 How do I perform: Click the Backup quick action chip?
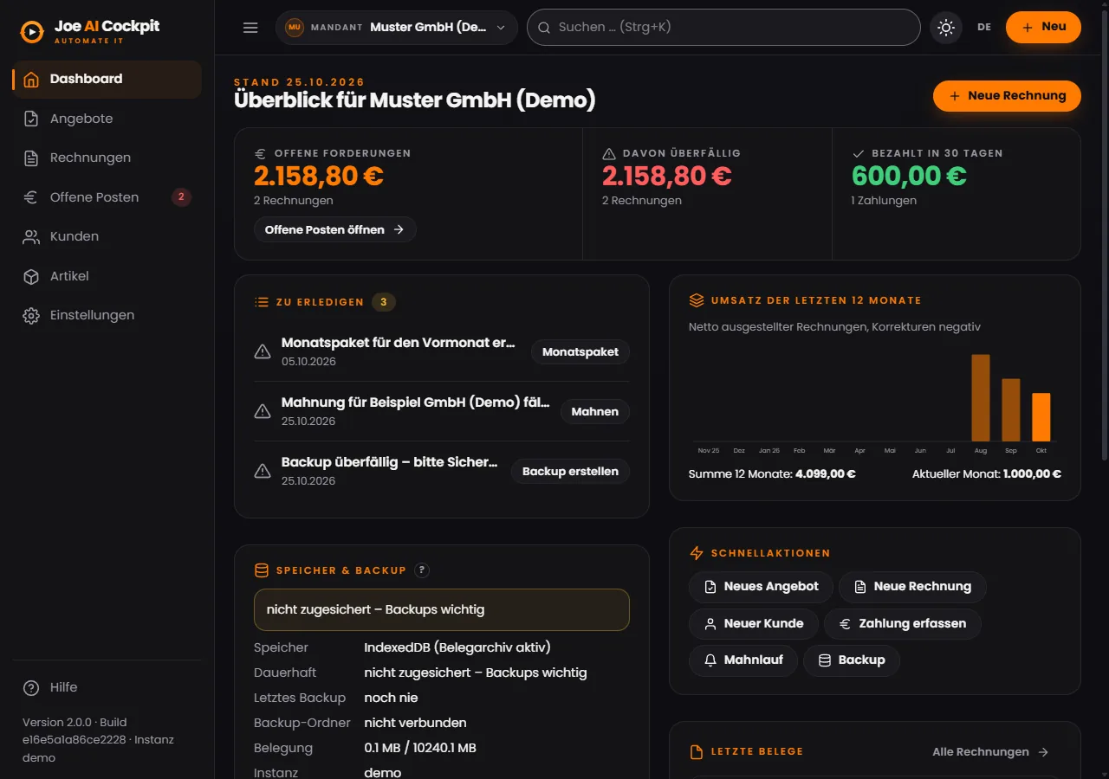pos(852,660)
